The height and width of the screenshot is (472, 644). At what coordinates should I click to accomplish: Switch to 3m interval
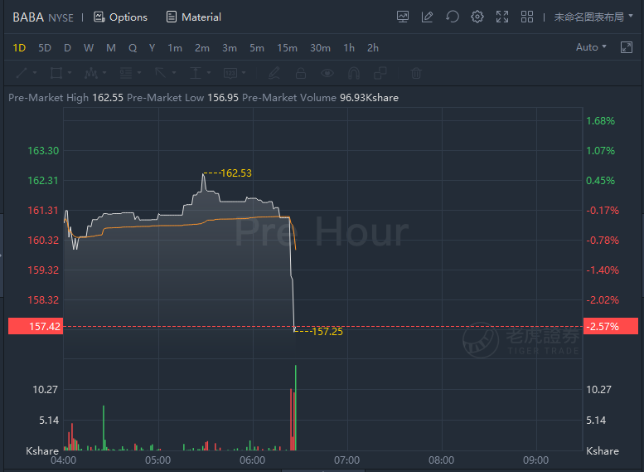[230, 47]
